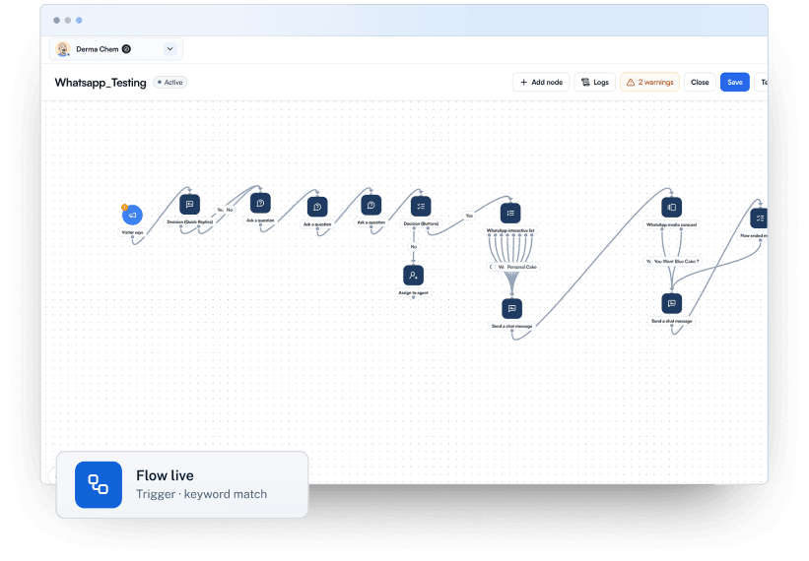
Task: Select the Ask a question node after Quick Replies
Action: tap(260, 203)
